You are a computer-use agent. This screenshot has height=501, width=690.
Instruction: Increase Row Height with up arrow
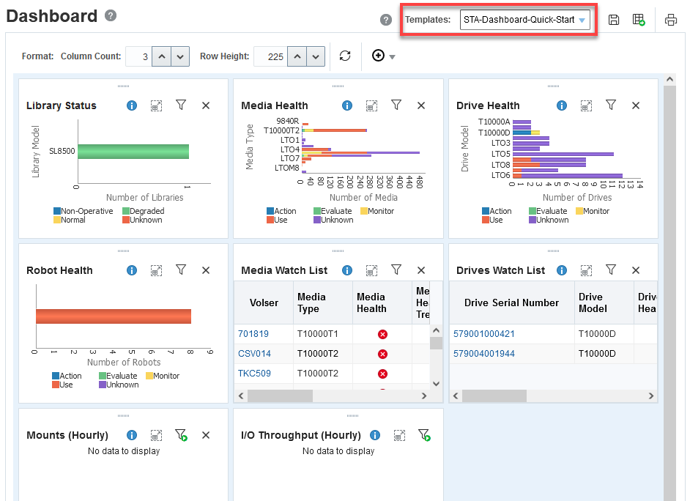(x=297, y=56)
